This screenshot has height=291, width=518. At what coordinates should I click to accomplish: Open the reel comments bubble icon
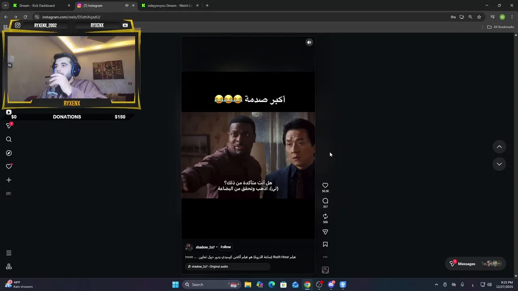[x=325, y=201]
